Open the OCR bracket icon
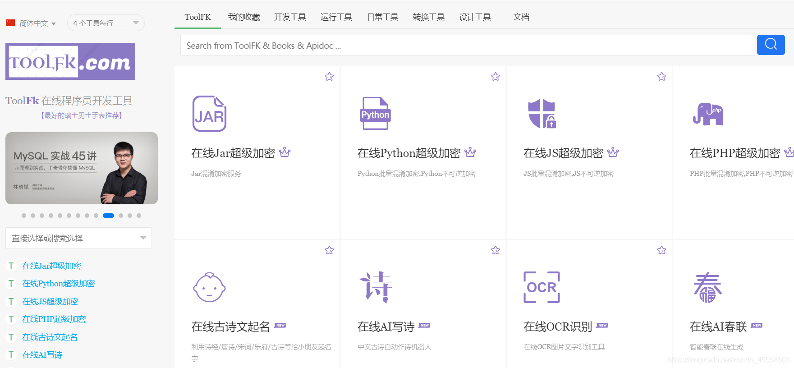 point(542,287)
